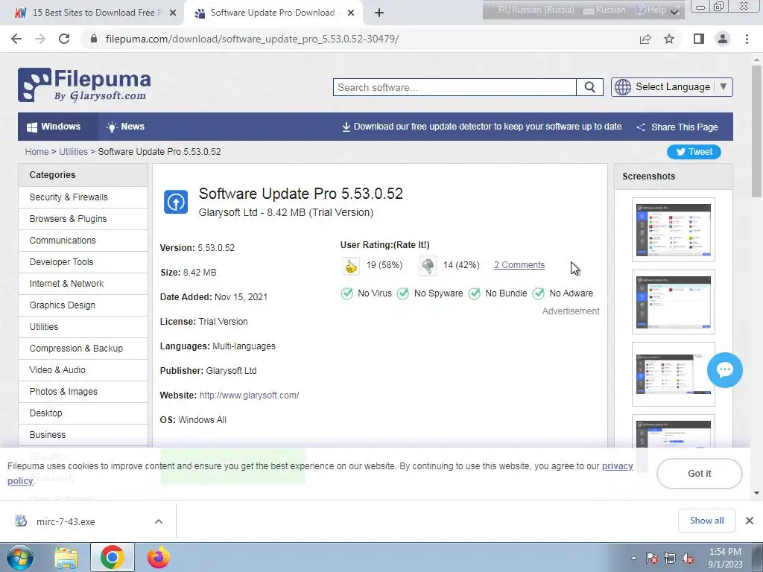
Task: Open Utilities category in sidebar
Action: 83,327
